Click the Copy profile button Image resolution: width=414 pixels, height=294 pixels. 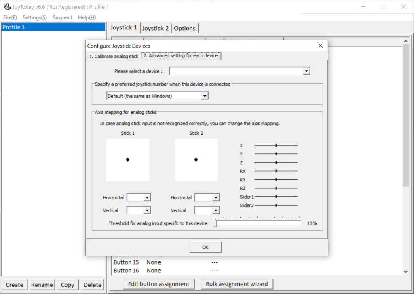pyautogui.click(x=68, y=285)
